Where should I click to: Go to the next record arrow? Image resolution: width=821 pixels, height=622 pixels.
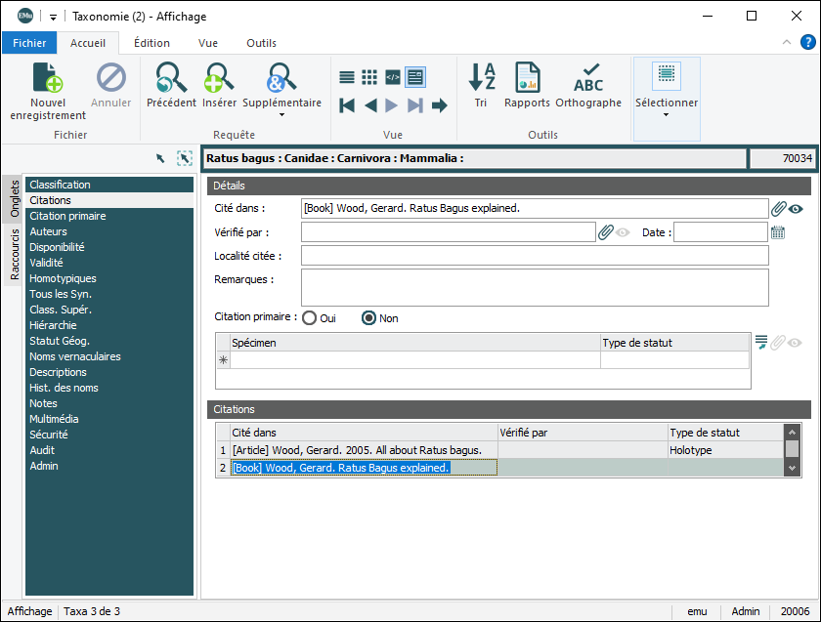click(x=391, y=105)
